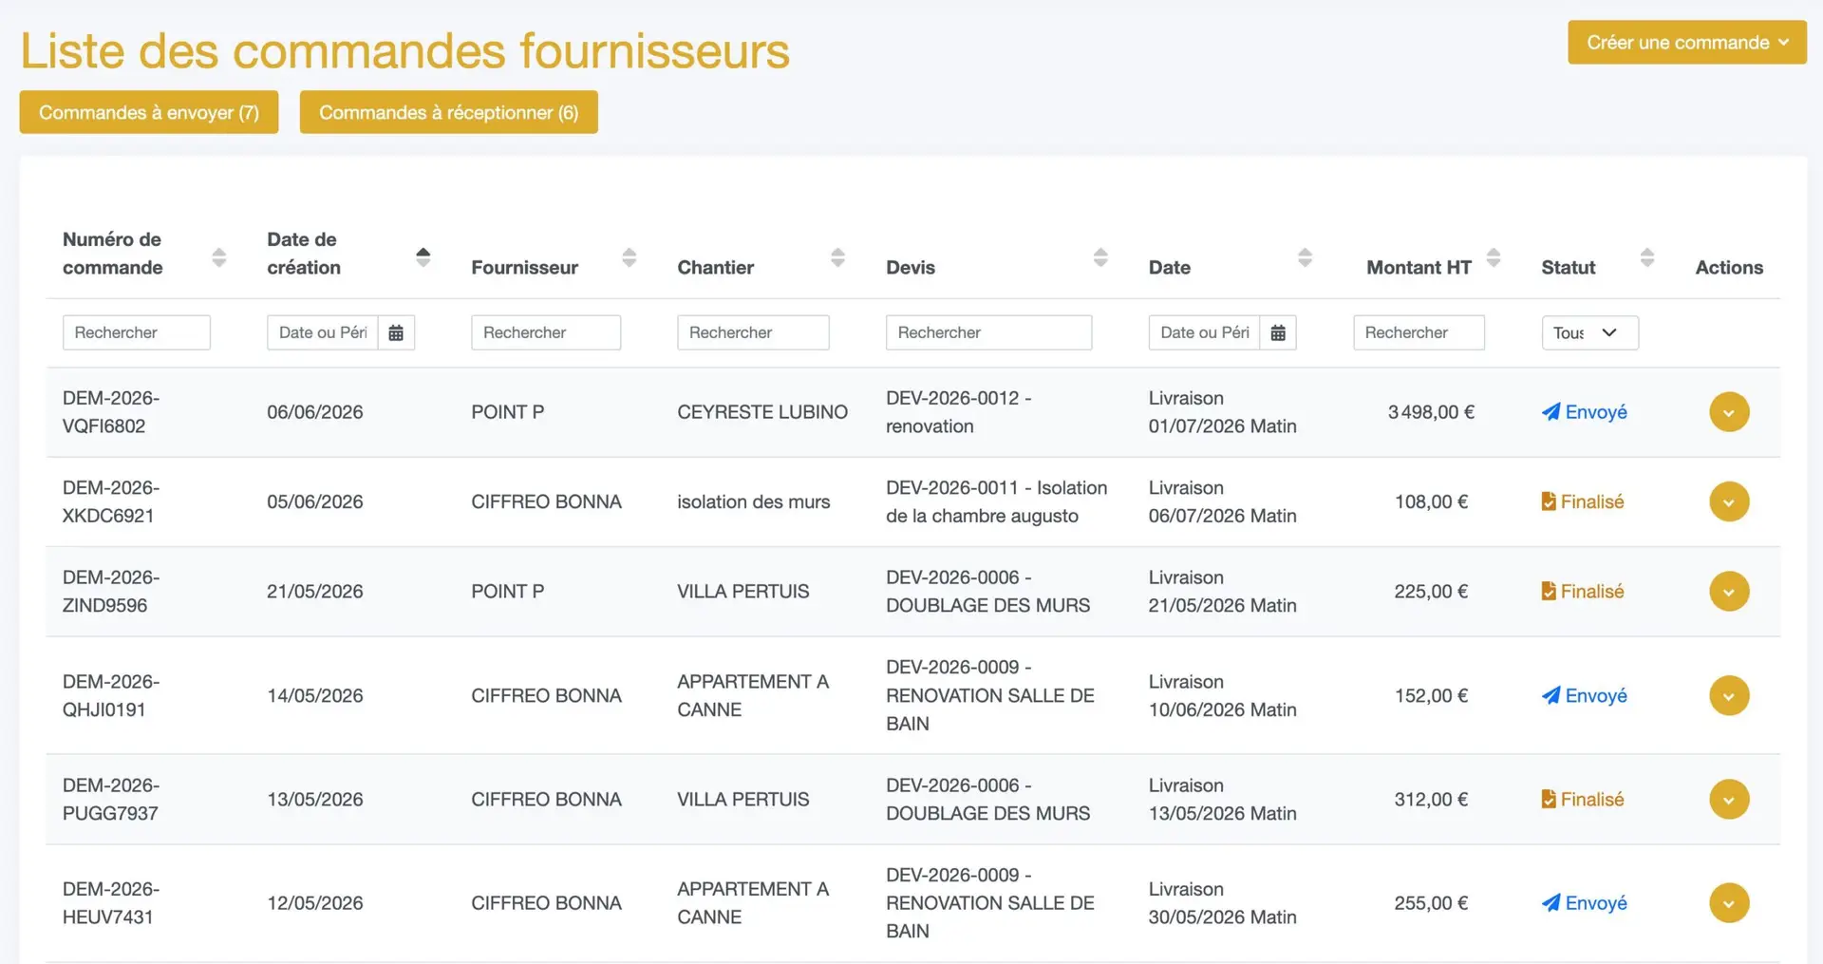
Task: Click Envoyé paper-plane icon for DEM-2026-HEUV7431
Action: click(1550, 903)
